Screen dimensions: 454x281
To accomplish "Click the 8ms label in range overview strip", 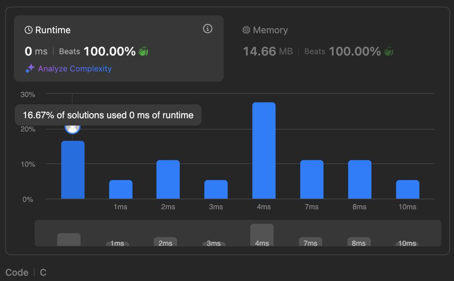I will [x=359, y=243].
